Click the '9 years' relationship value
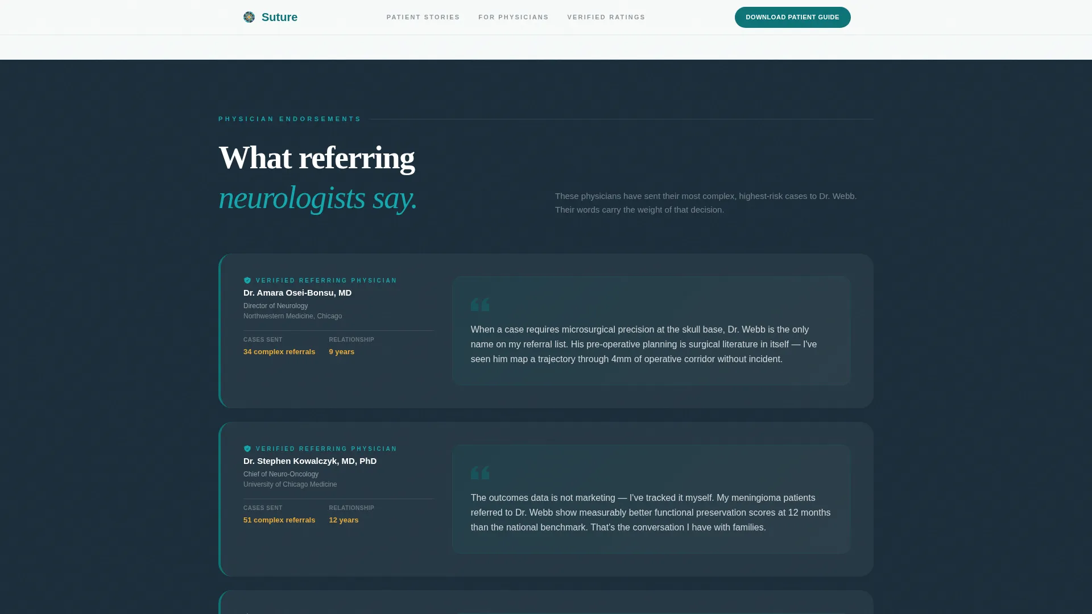This screenshot has width=1092, height=614. coord(342,352)
